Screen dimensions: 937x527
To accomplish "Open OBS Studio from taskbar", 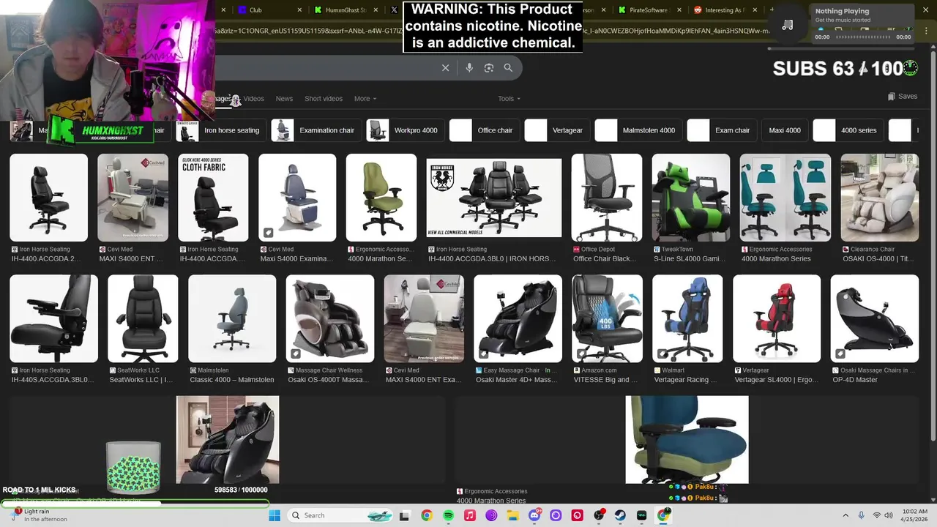I will pos(599,515).
